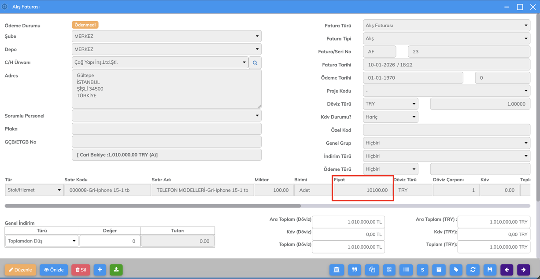This screenshot has height=279, width=540.
Task: Go to previous invoice with left arrow
Action: coord(507,270)
